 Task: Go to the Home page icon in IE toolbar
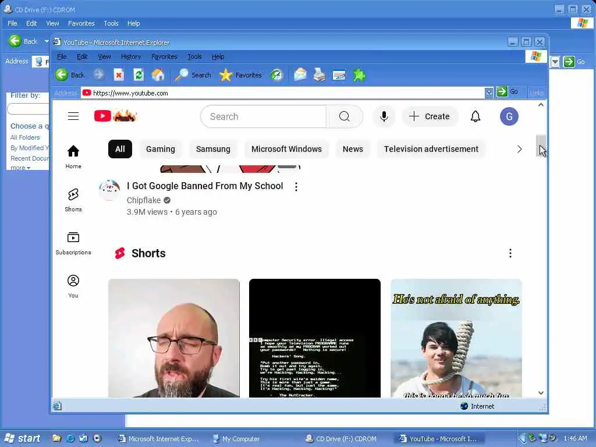[158, 75]
